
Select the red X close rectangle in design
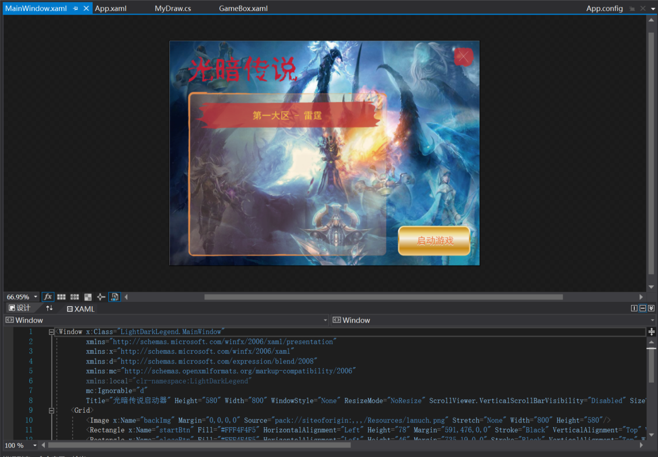click(463, 57)
